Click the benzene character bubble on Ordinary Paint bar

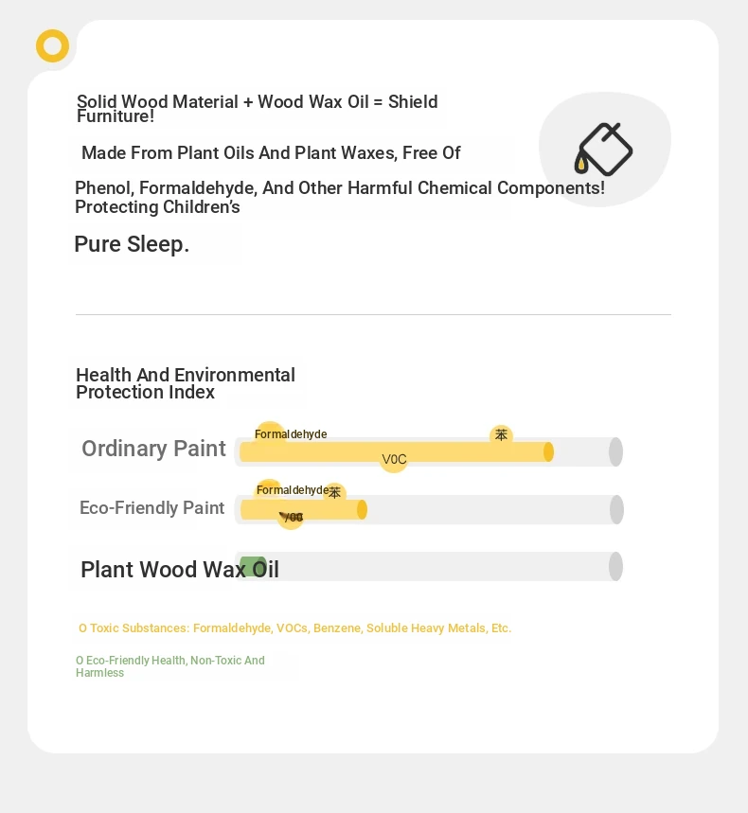click(x=501, y=434)
